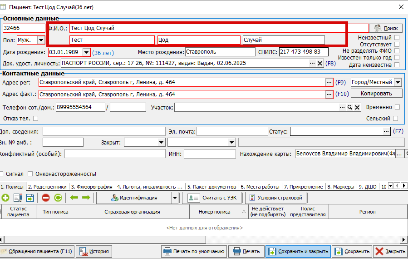Click Считать с УЭК button

212,198
